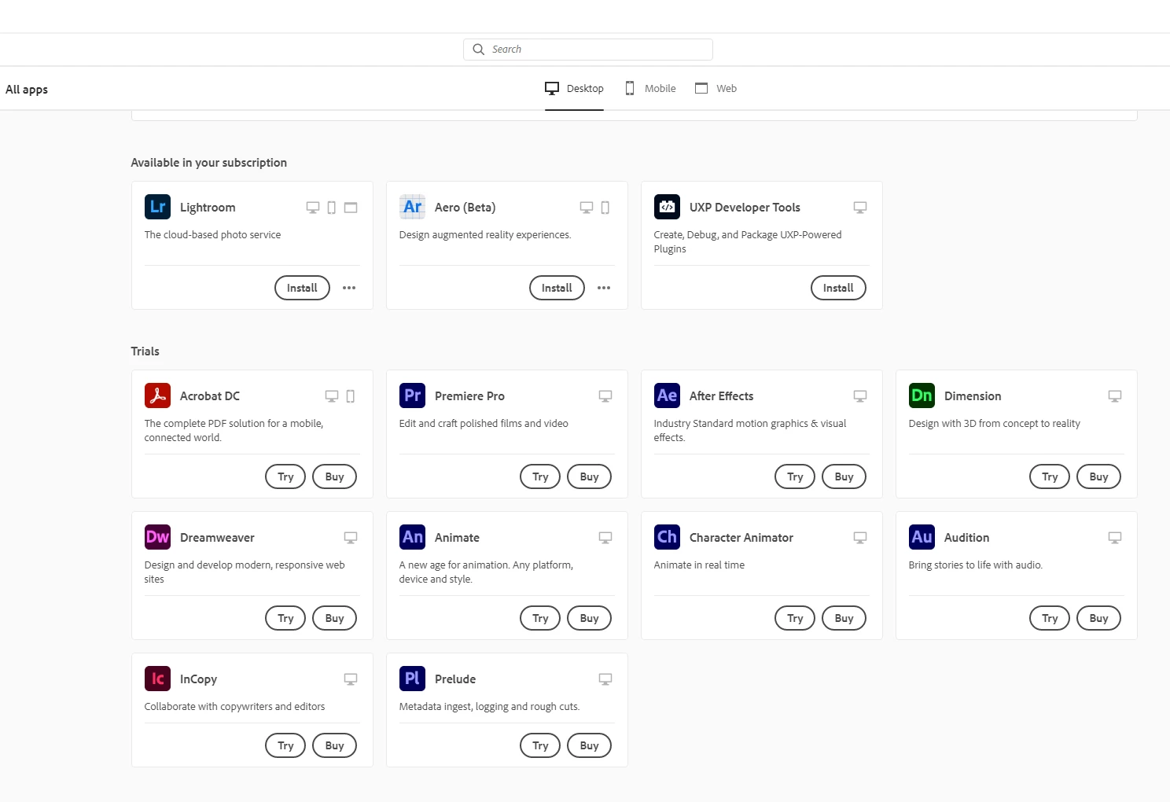1170x802 pixels.
Task: Click the Character Animator app icon
Action: [x=667, y=537]
